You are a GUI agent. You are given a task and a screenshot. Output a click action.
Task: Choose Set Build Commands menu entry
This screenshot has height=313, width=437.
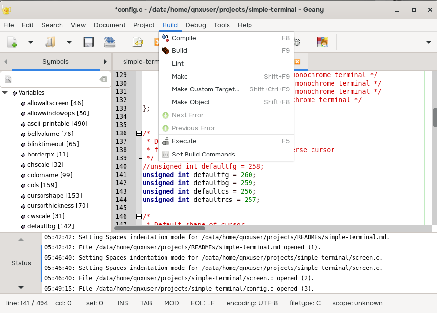[203, 155]
